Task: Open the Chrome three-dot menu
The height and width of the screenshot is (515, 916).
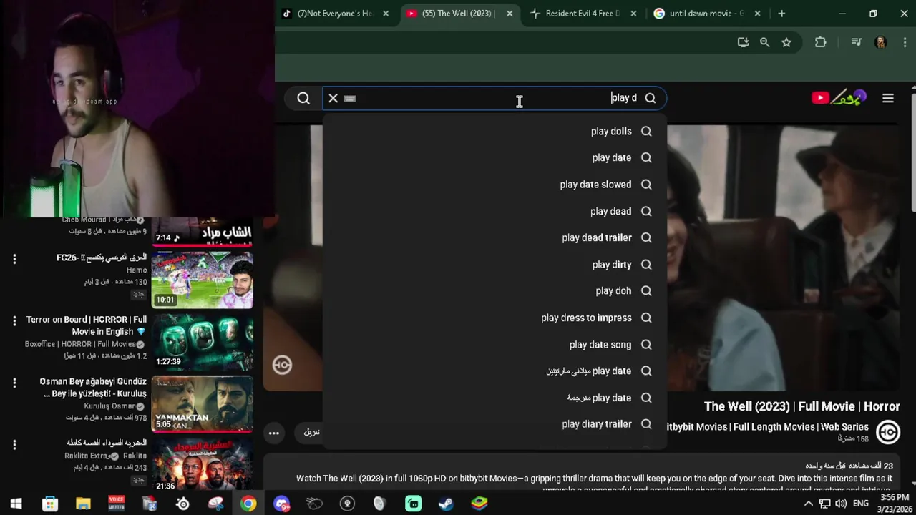Action: click(x=905, y=42)
